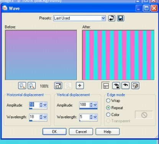The image size is (159, 144).
Task: Click the reset to default preset icon
Action: [112, 18]
